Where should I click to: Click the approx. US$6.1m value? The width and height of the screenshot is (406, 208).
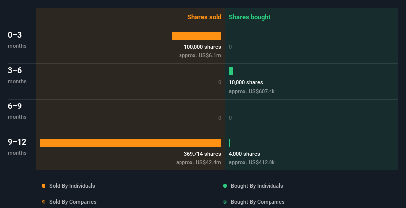[200, 56]
